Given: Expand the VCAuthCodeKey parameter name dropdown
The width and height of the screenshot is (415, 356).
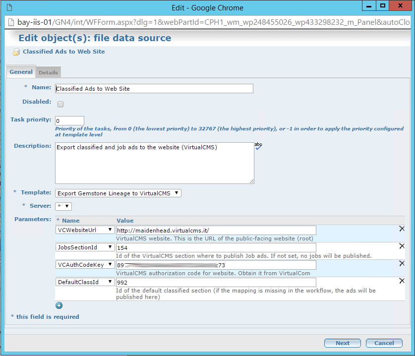Looking at the screenshot, I should pyautogui.click(x=85, y=265).
